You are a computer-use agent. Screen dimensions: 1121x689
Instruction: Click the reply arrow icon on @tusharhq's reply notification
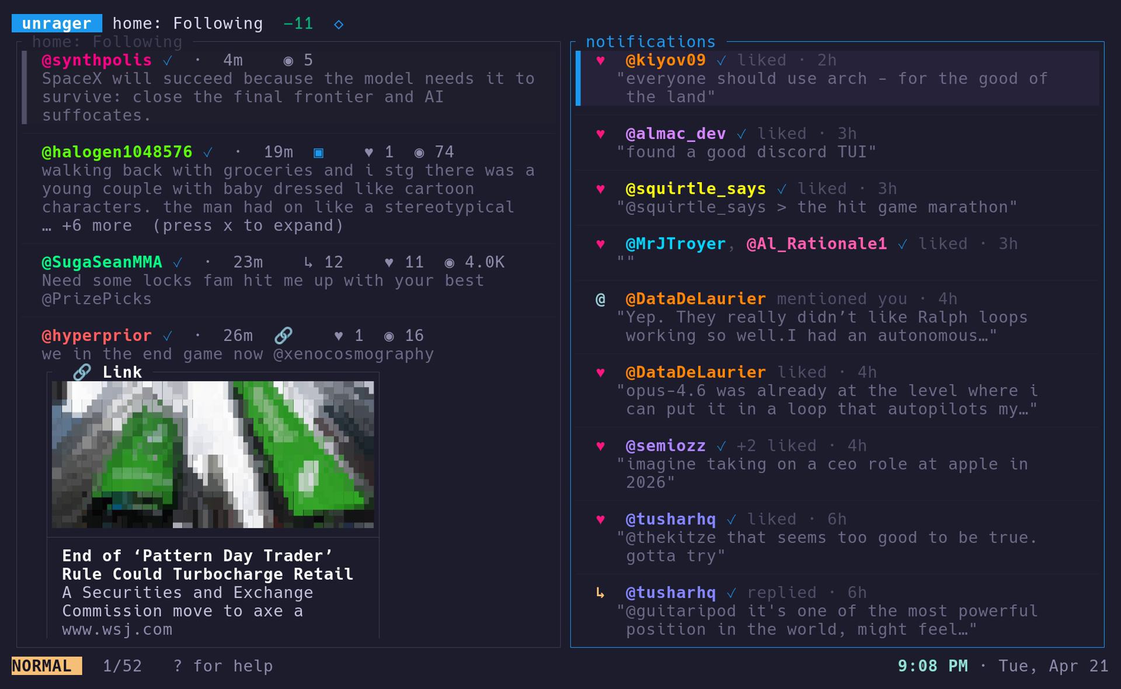pyautogui.click(x=601, y=592)
